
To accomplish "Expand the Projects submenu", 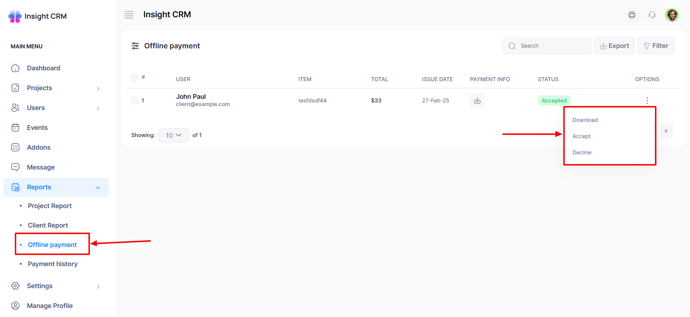I will pyautogui.click(x=98, y=88).
